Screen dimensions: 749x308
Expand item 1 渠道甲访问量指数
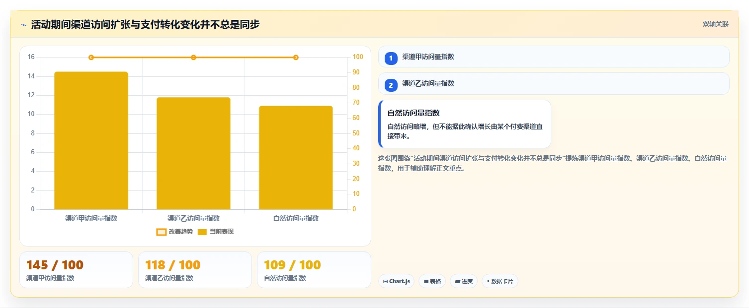tap(554, 57)
